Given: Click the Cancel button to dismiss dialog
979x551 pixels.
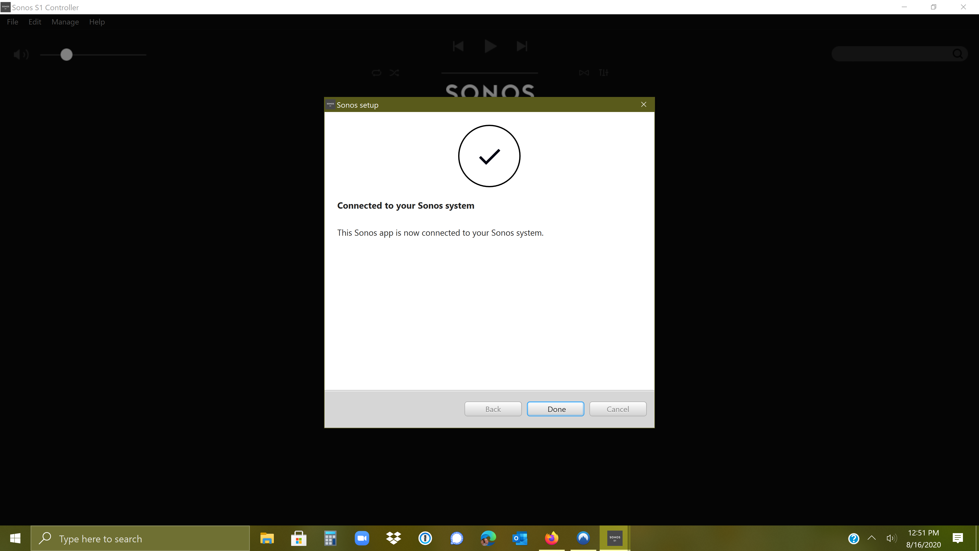Looking at the screenshot, I should [x=617, y=408].
